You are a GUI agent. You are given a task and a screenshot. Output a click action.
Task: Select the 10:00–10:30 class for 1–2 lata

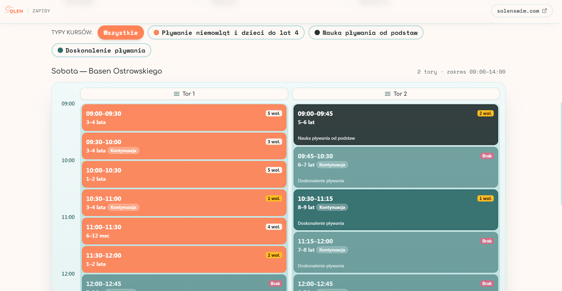tap(184, 174)
